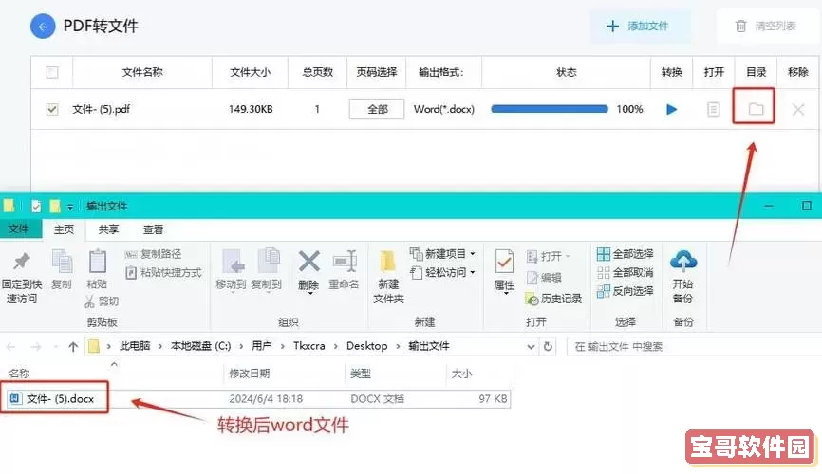The height and width of the screenshot is (474, 822).
Task: Click 本地磁盘 (C:) in the address path
Action: [x=201, y=346]
